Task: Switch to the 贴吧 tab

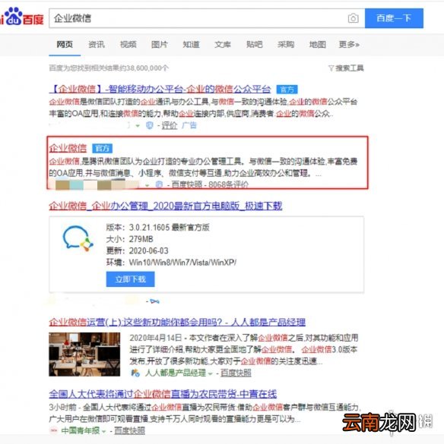Action: [x=255, y=45]
